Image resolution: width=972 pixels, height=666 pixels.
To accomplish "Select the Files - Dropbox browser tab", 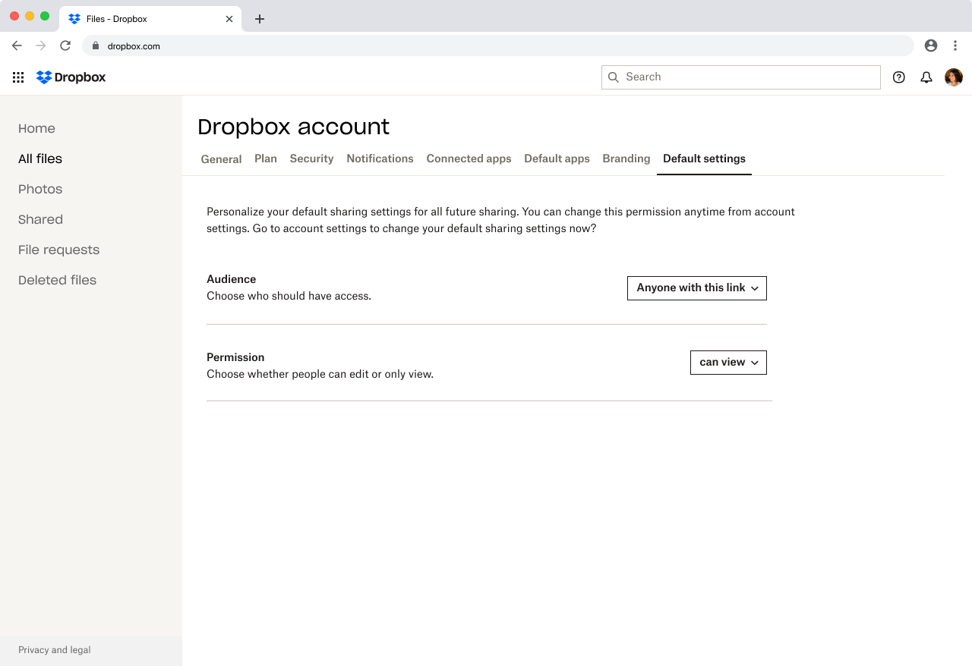I will point(150,19).
